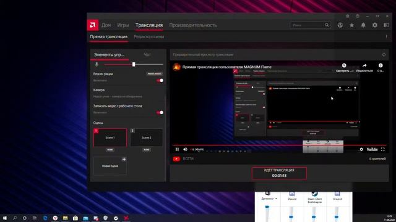The image size is (396, 222).
Task: Click the search magnifier icon
Action: coord(327,25)
